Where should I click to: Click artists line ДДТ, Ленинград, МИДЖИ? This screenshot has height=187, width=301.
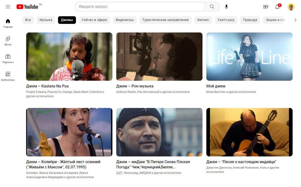tap(148, 173)
